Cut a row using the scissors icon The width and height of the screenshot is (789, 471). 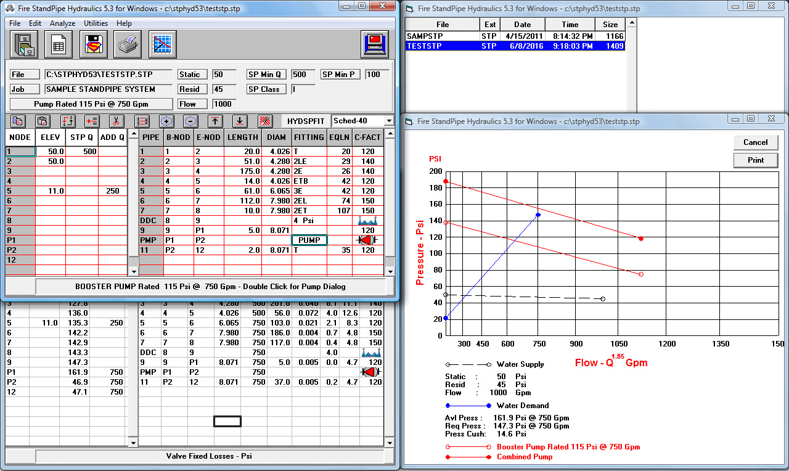(117, 121)
